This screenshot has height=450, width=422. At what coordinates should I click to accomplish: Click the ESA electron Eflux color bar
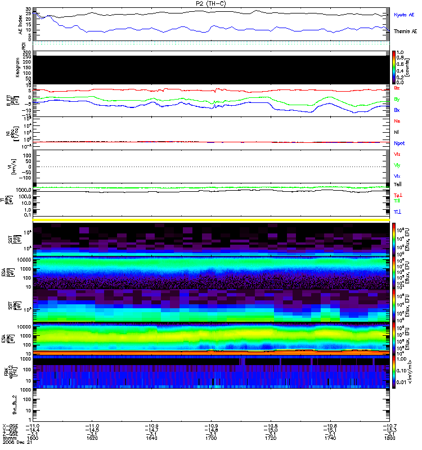click(x=394, y=339)
